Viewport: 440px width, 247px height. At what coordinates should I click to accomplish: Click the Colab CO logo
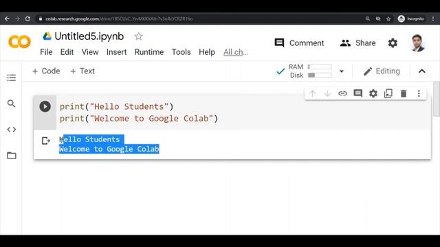[x=20, y=42]
